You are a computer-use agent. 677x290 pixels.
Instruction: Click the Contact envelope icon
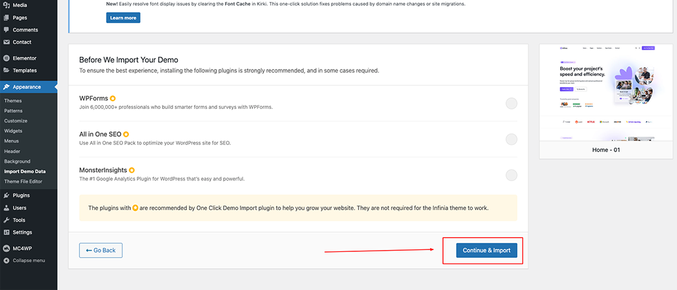pos(6,42)
